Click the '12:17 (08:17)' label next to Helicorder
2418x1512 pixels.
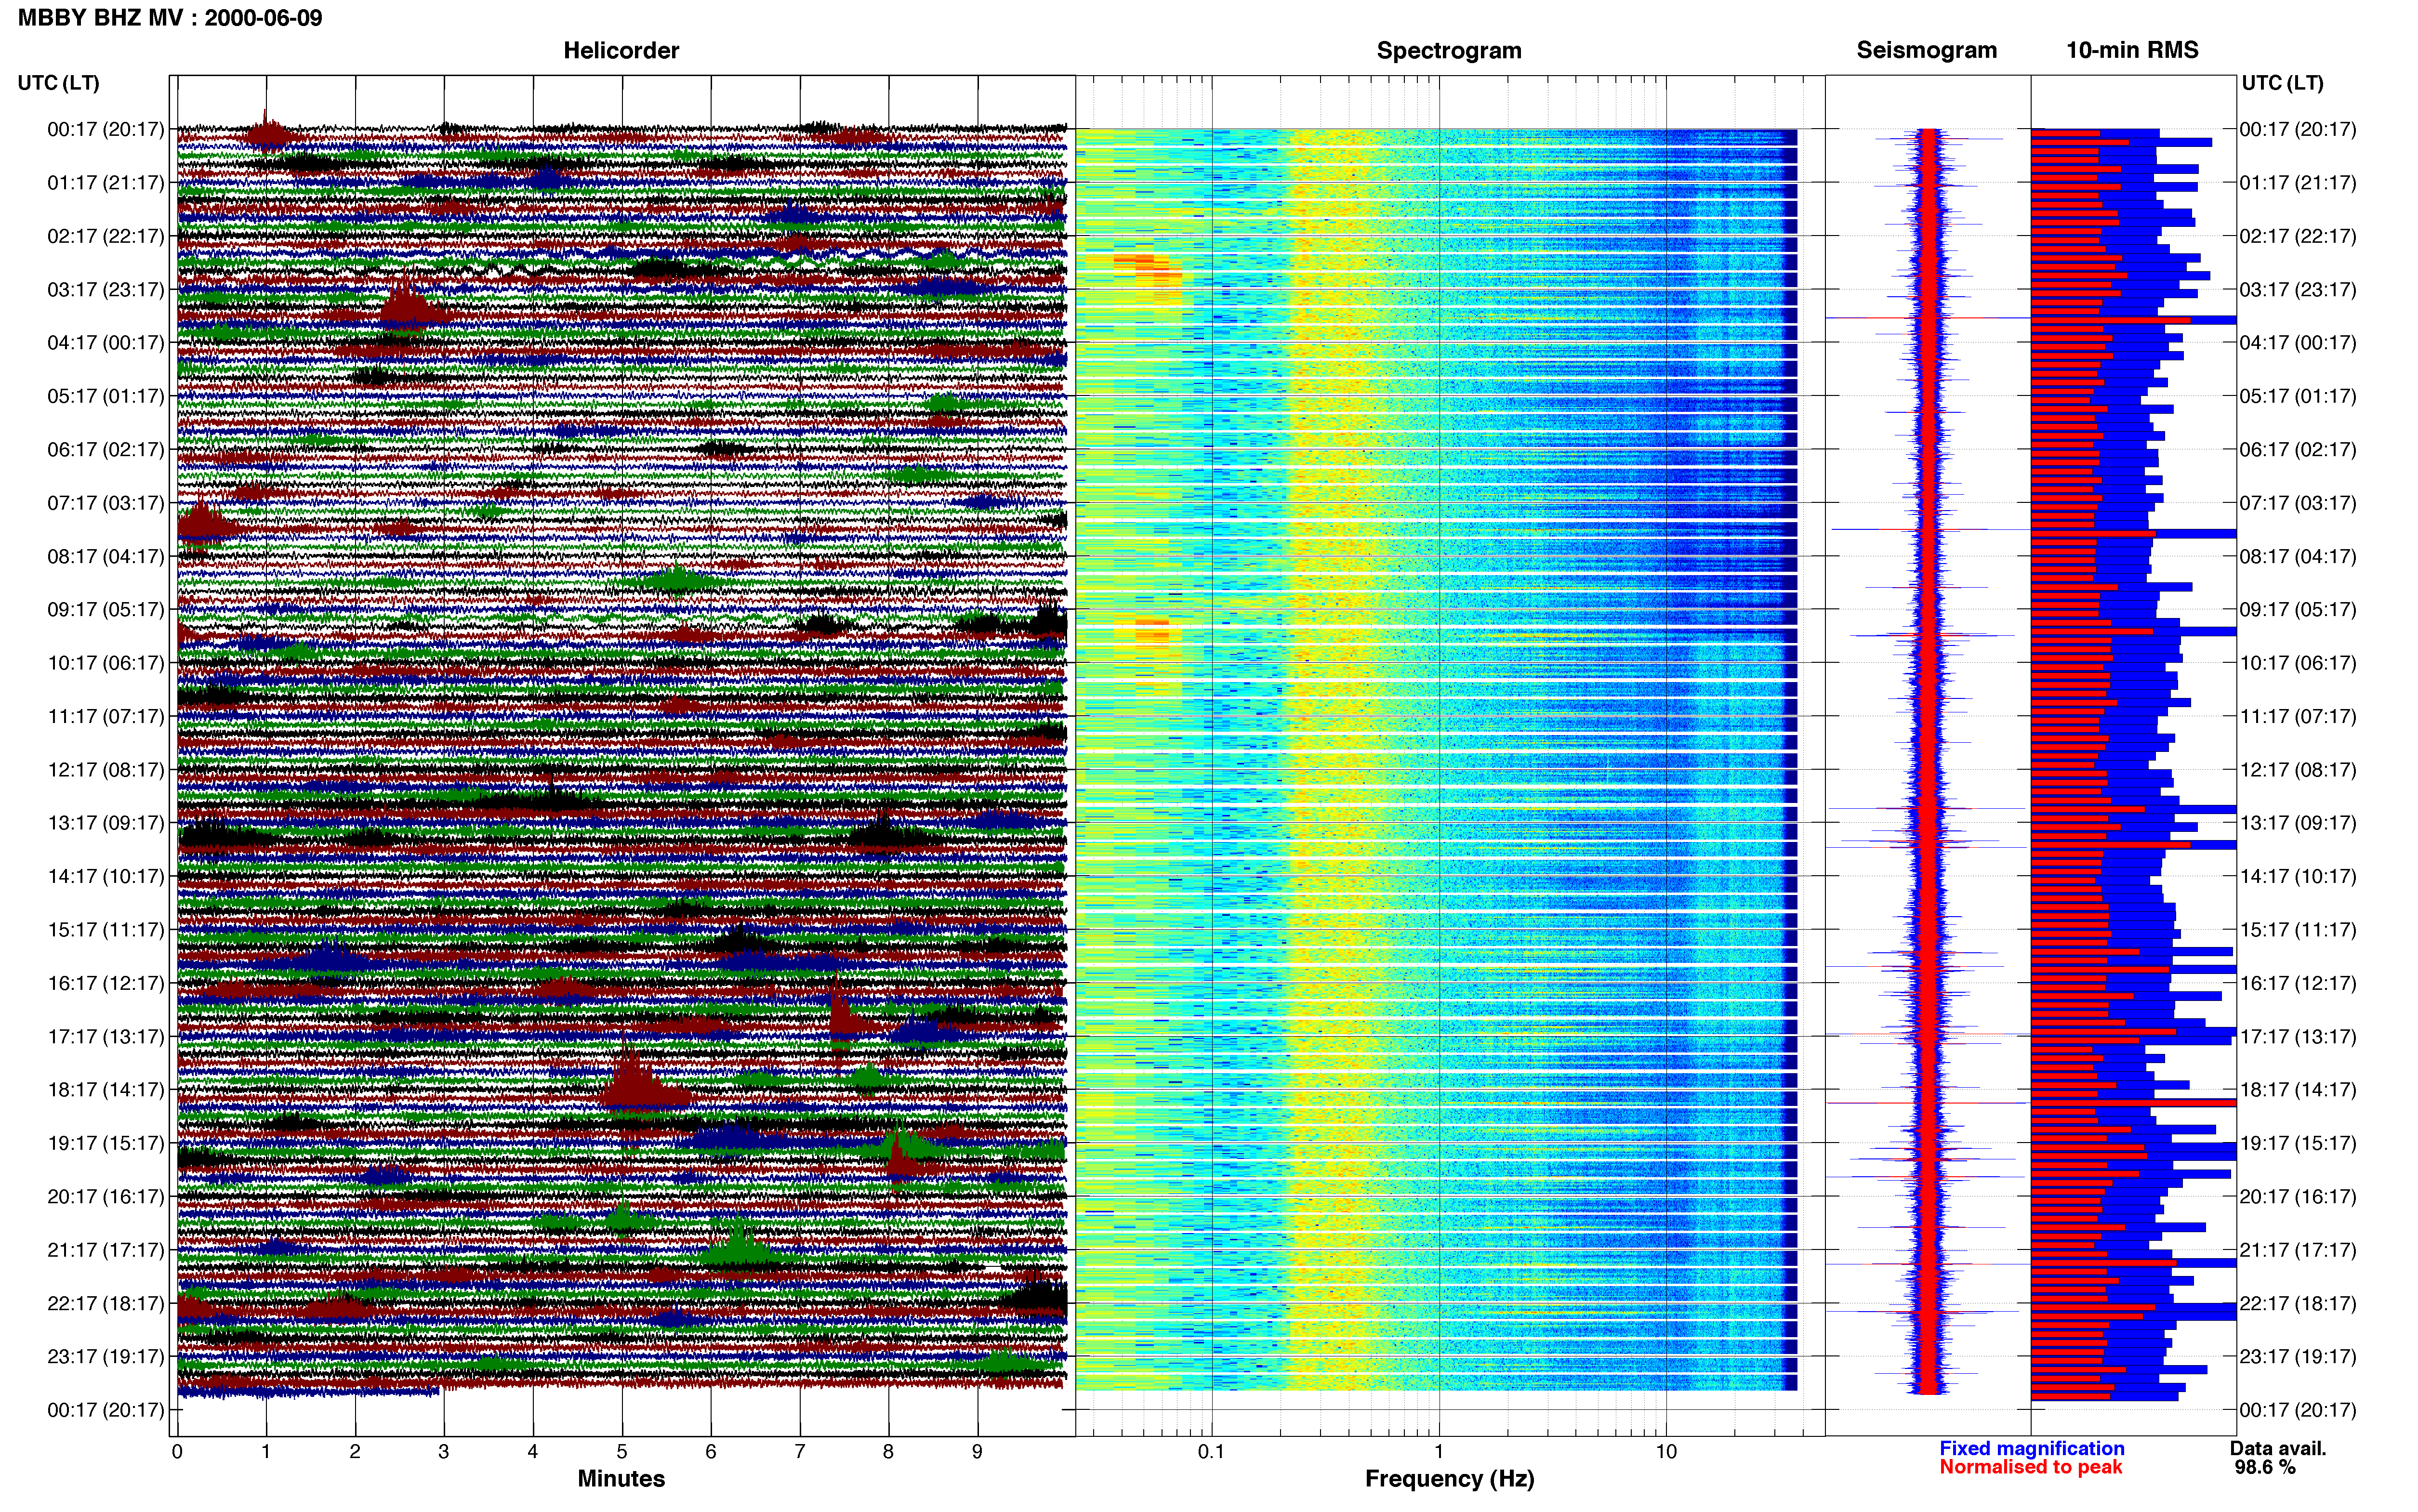point(106,770)
